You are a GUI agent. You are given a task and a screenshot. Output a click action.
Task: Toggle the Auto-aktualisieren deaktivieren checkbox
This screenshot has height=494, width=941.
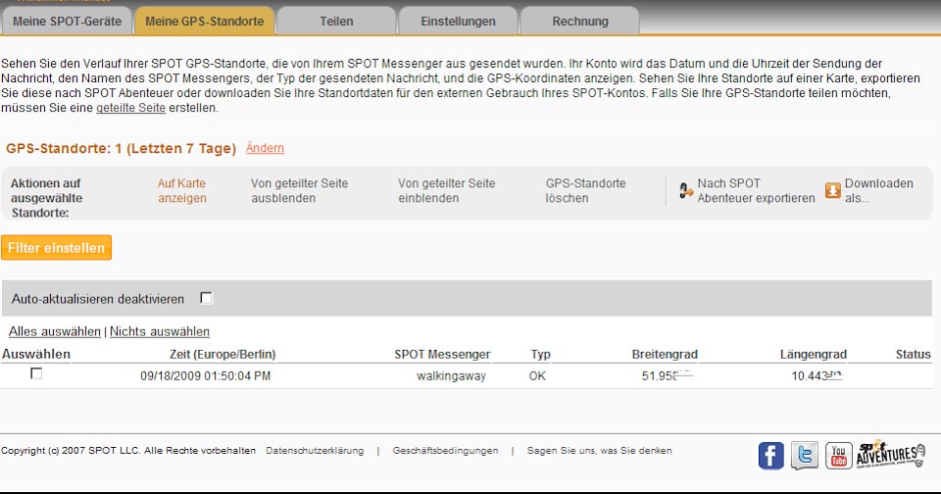tap(206, 298)
